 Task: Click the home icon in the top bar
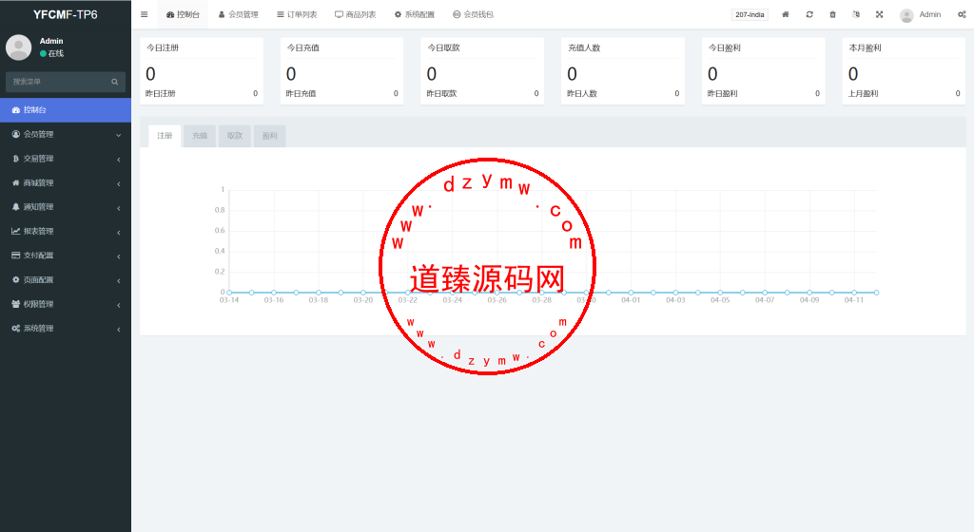pos(785,14)
